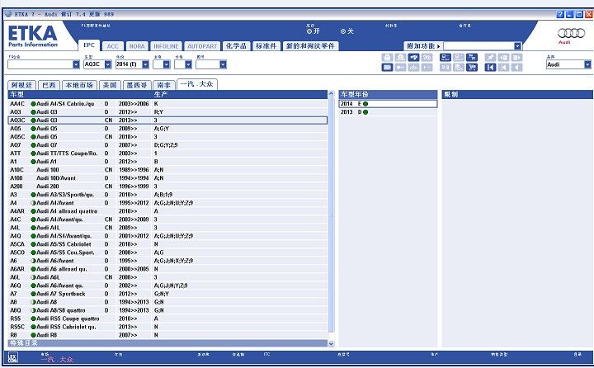Select the 美国 market tab

[x=110, y=85]
